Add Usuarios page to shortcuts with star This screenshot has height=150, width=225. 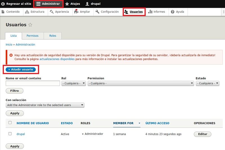tap(30, 25)
